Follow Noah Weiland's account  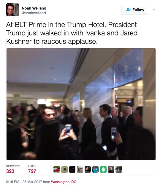tap(135, 10)
